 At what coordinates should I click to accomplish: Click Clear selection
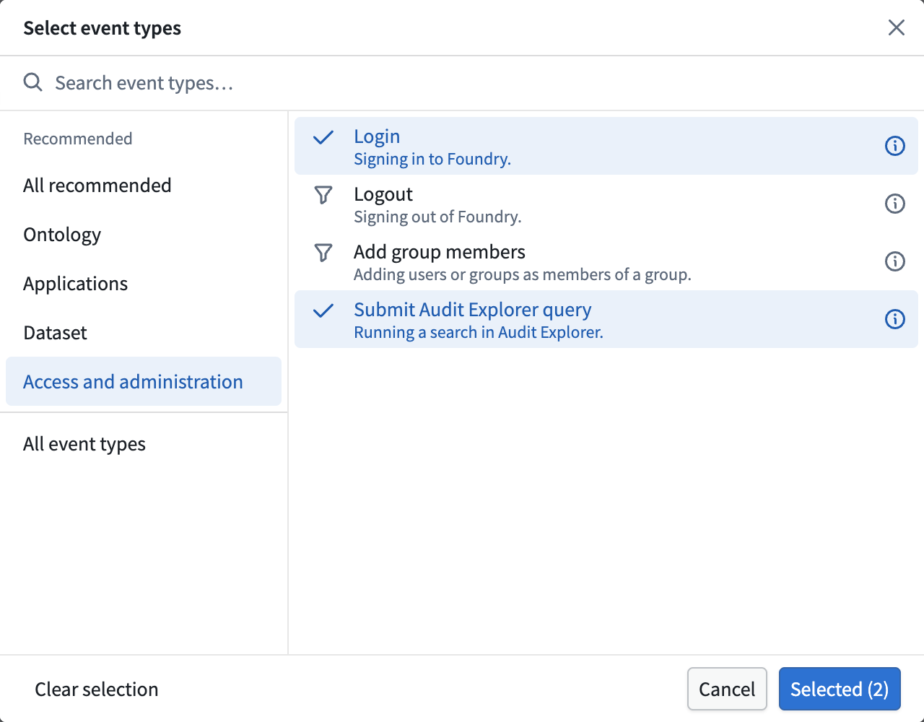point(97,690)
